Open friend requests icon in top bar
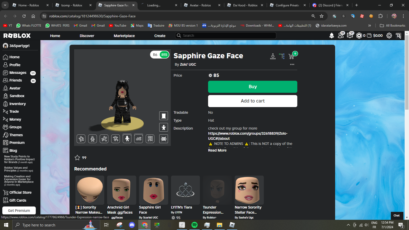Image resolution: width=409 pixels, height=230 pixels. pyautogui.click(x=341, y=36)
